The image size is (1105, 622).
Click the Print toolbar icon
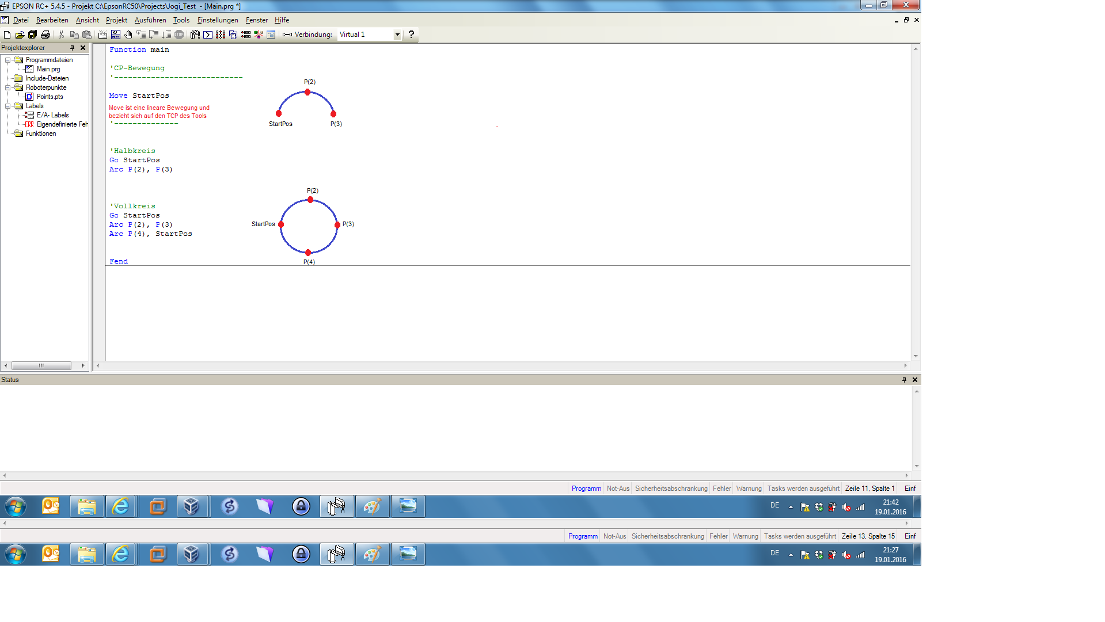point(45,35)
